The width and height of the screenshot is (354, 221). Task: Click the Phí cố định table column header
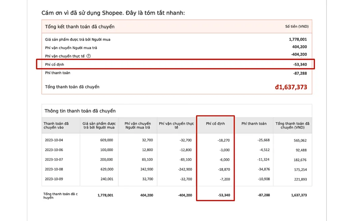pyautogui.click(x=215, y=123)
